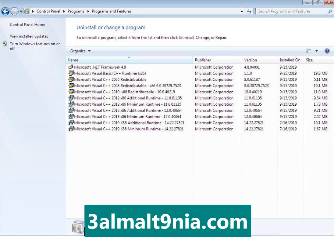
Task: Click the Refresh button next to address bar
Action: click(x=249, y=11)
